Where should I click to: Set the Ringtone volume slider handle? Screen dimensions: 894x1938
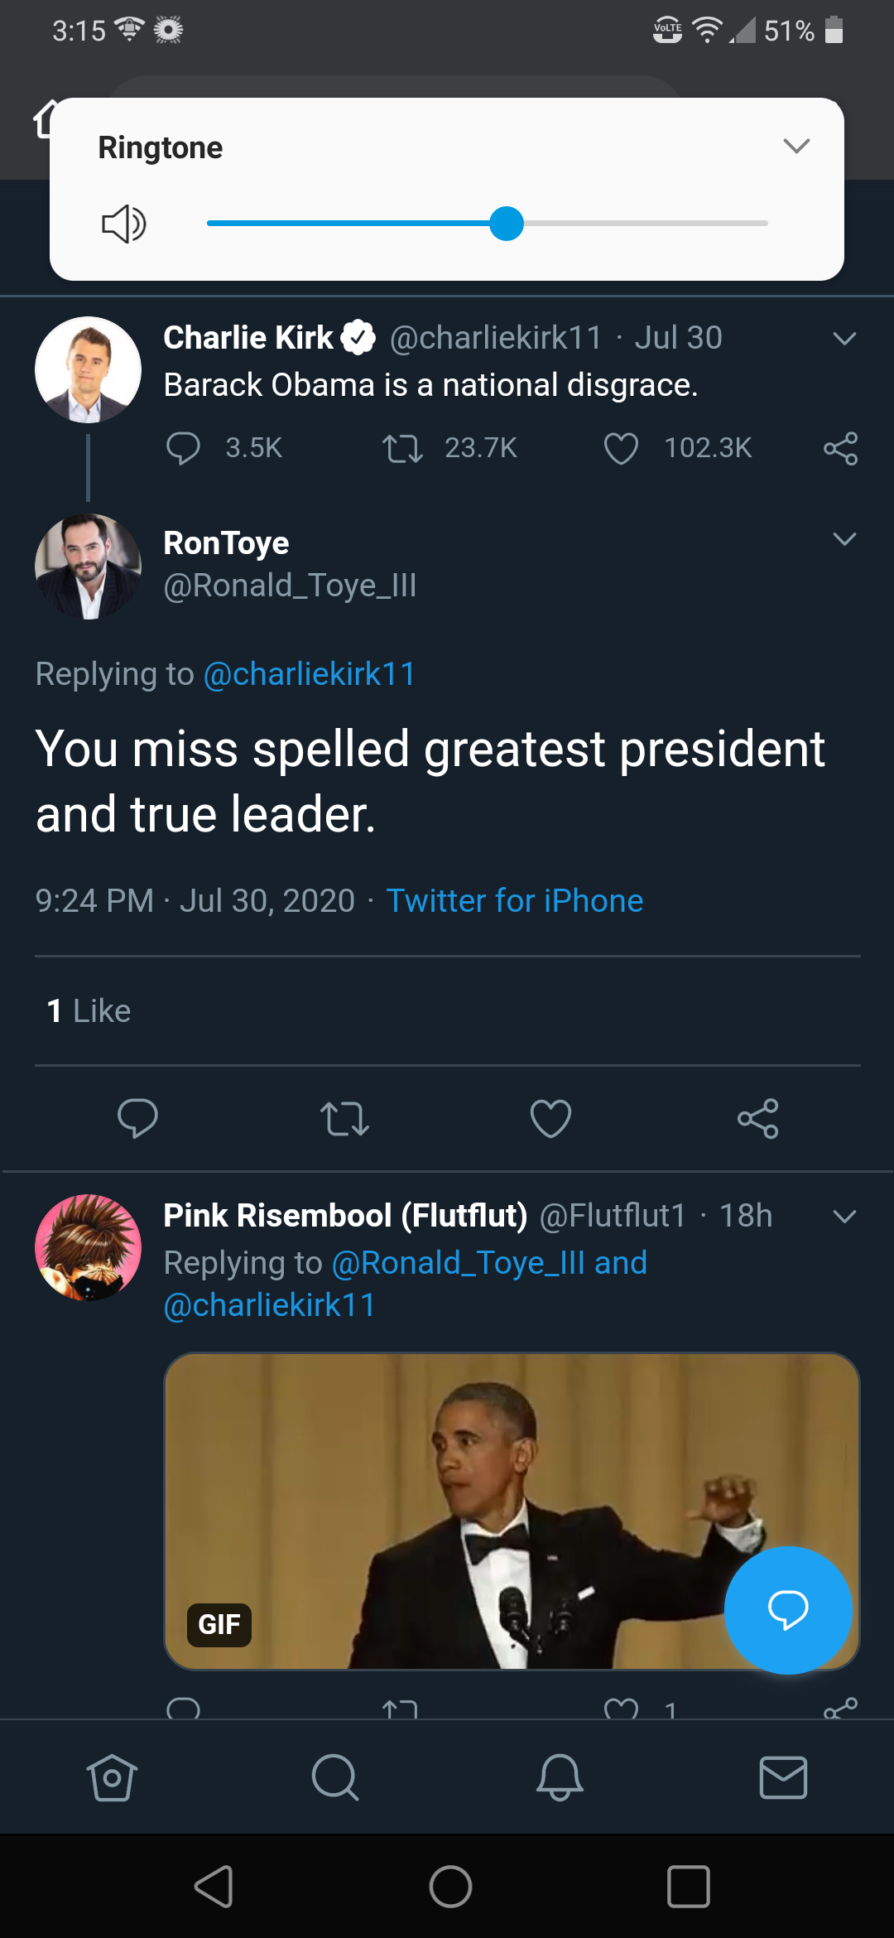coord(507,224)
